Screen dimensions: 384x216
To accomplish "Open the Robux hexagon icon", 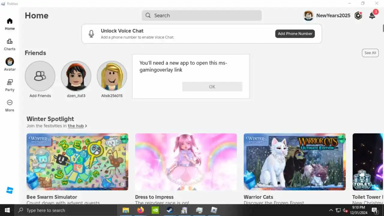I will pyautogui.click(x=358, y=15).
